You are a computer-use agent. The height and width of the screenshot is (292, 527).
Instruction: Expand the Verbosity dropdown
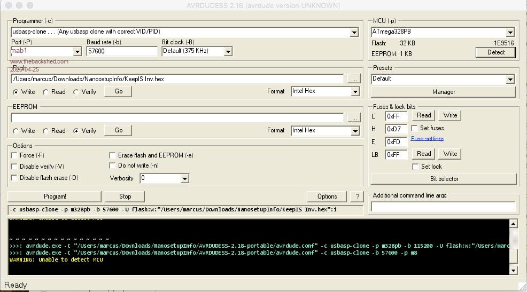coord(185,179)
